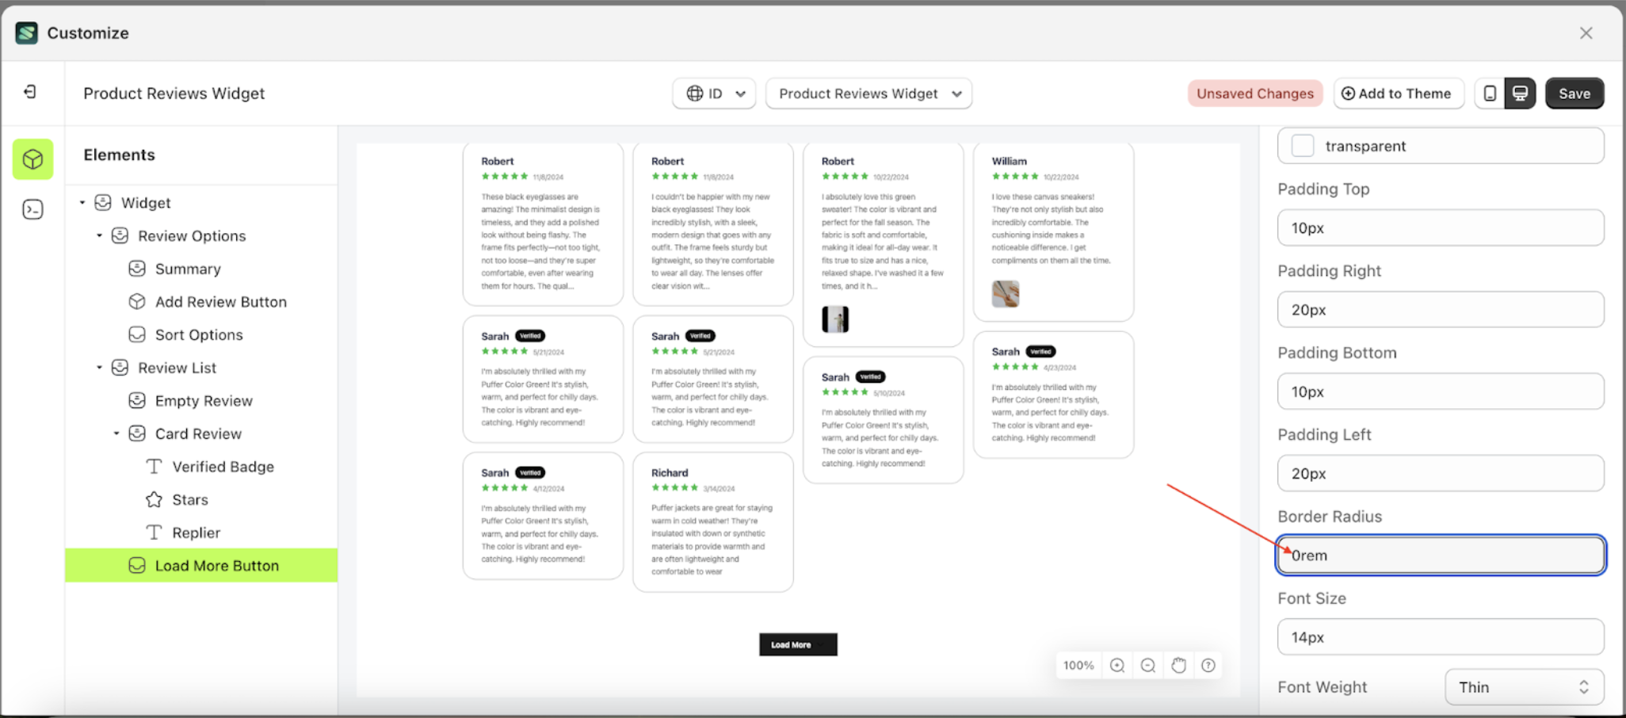The height and width of the screenshot is (718, 1626).
Task: Enable the transparent background checkbox
Action: pos(1302,146)
